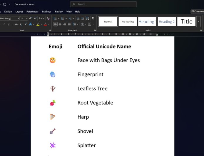Sort the selected paragraphs
This screenshot has height=156, width=204.
[88, 18]
